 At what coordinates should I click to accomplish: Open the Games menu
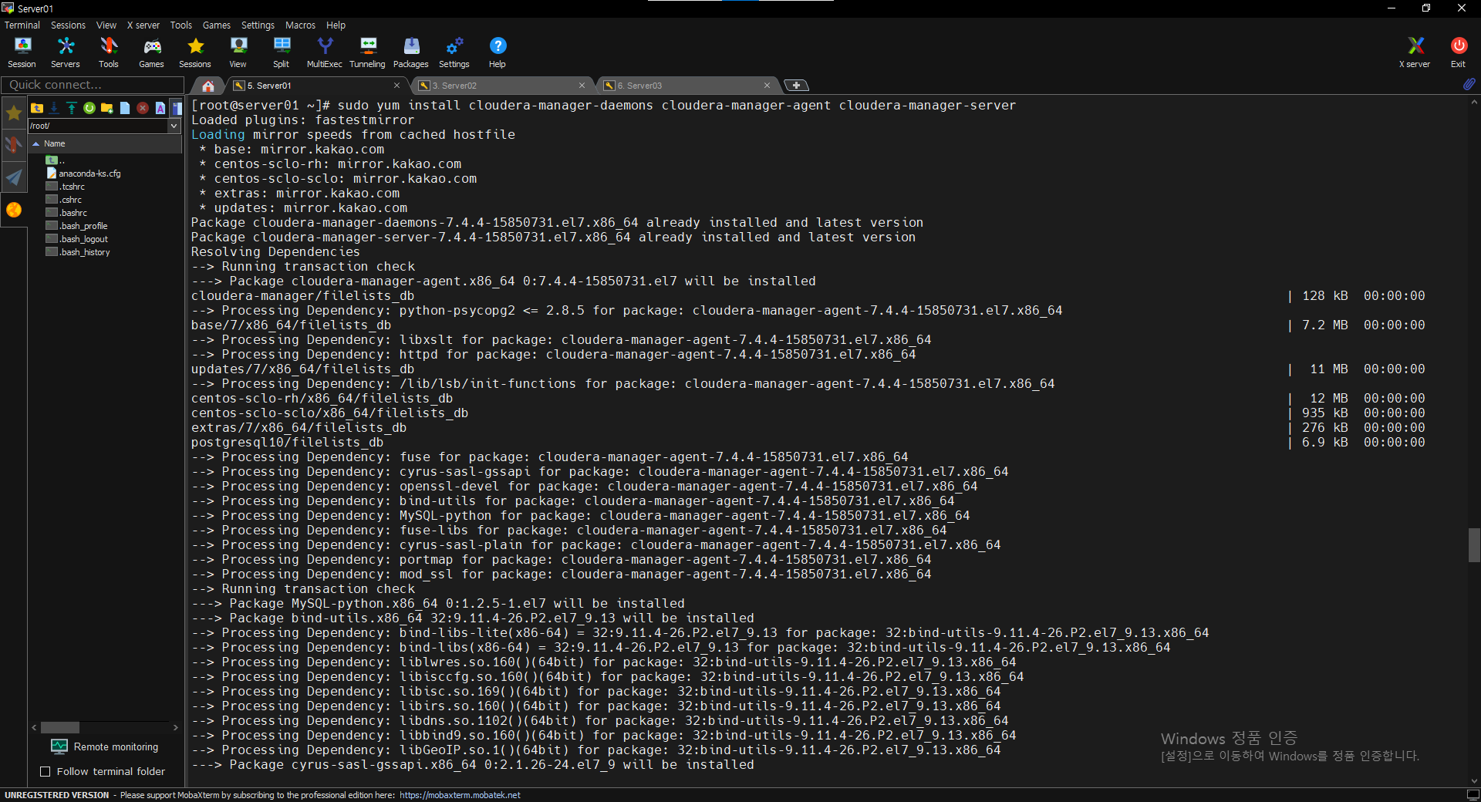(217, 25)
